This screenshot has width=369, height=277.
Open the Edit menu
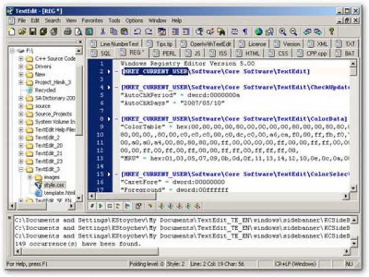click(35, 21)
